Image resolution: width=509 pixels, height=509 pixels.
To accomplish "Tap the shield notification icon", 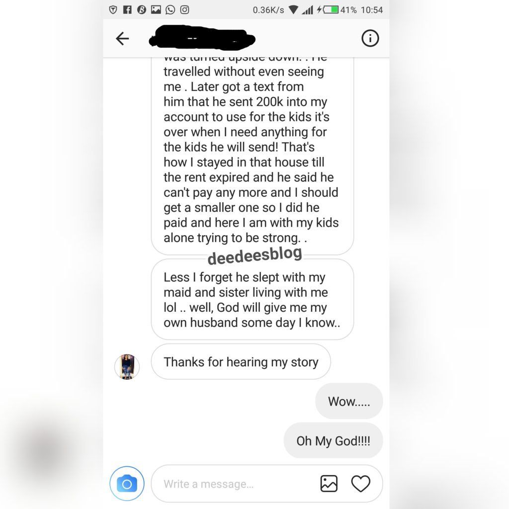I will [x=113, y=10].
